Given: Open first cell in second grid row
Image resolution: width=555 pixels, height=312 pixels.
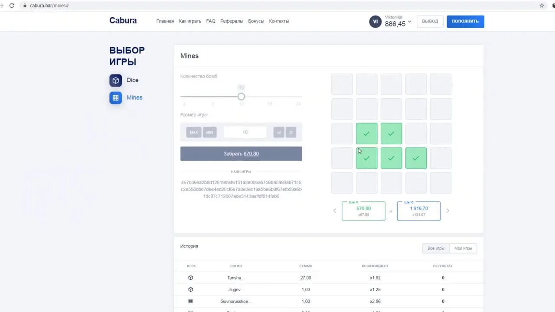Looking at the screenshot, I should (342, 109).
